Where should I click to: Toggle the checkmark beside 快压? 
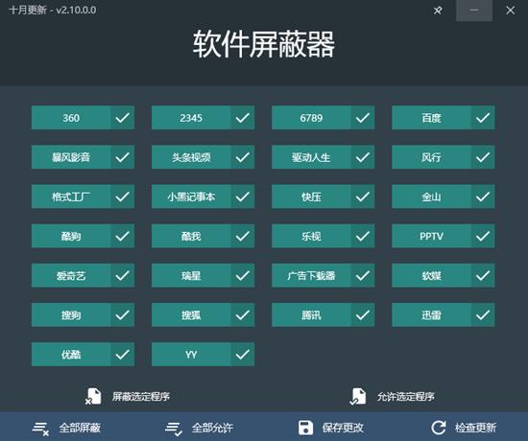tap(363, 197)
